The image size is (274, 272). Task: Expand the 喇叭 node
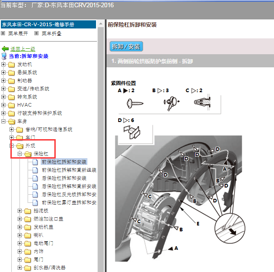tap(19, 235)
